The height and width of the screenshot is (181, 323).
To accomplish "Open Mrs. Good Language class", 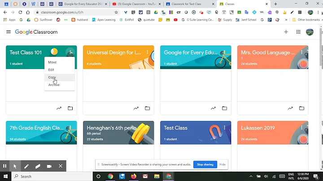I will (x=268, y=52).
